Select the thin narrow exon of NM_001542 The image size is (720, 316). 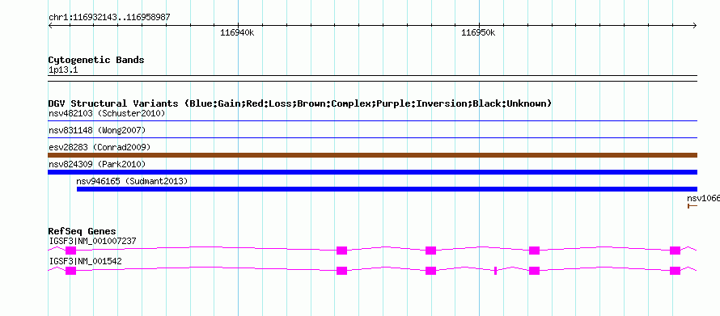click(x=495, y=271)
